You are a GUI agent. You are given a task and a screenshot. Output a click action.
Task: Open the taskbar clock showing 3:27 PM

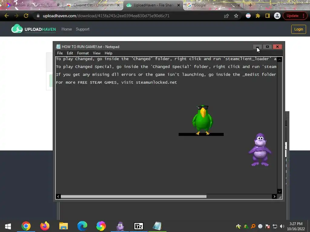click(296, 226)
